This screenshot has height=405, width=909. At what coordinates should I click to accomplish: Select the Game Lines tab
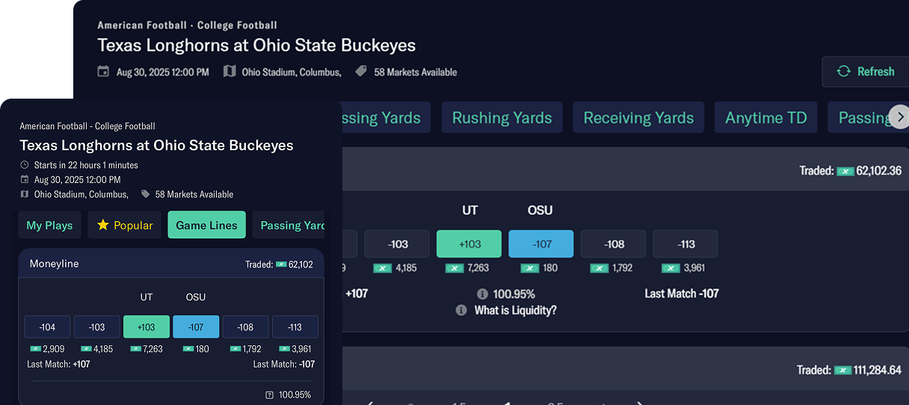tap(206, 225)
